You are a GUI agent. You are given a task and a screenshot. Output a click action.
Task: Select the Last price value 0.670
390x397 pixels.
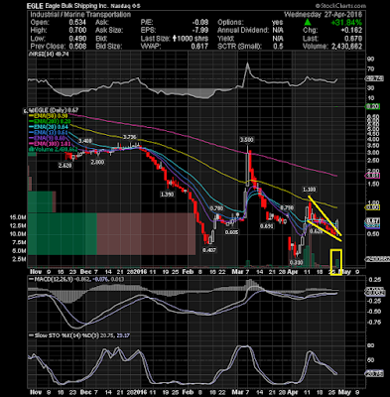(x=353, y=38)
